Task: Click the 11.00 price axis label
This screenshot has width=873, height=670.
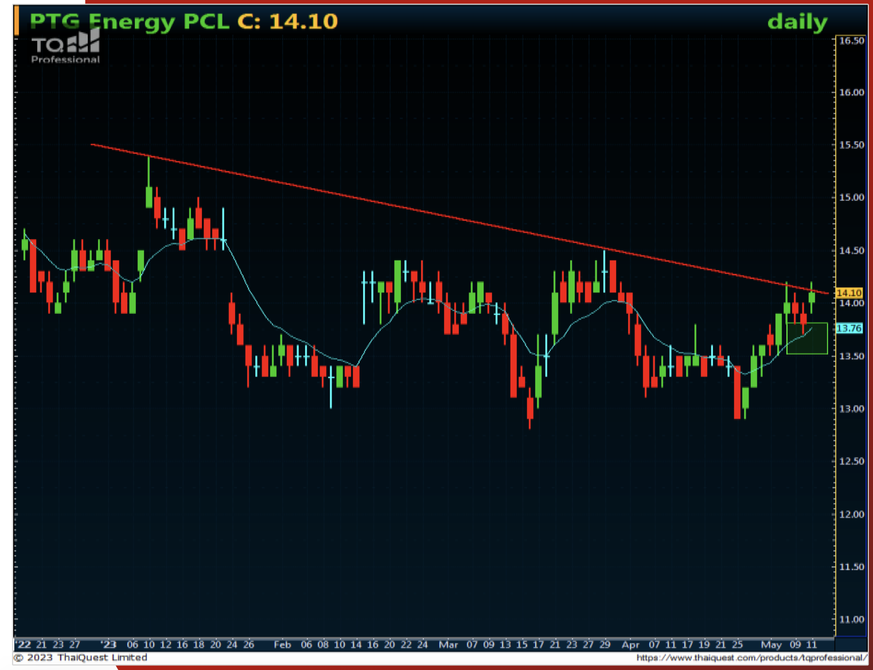Action: (x=851, y=620)
